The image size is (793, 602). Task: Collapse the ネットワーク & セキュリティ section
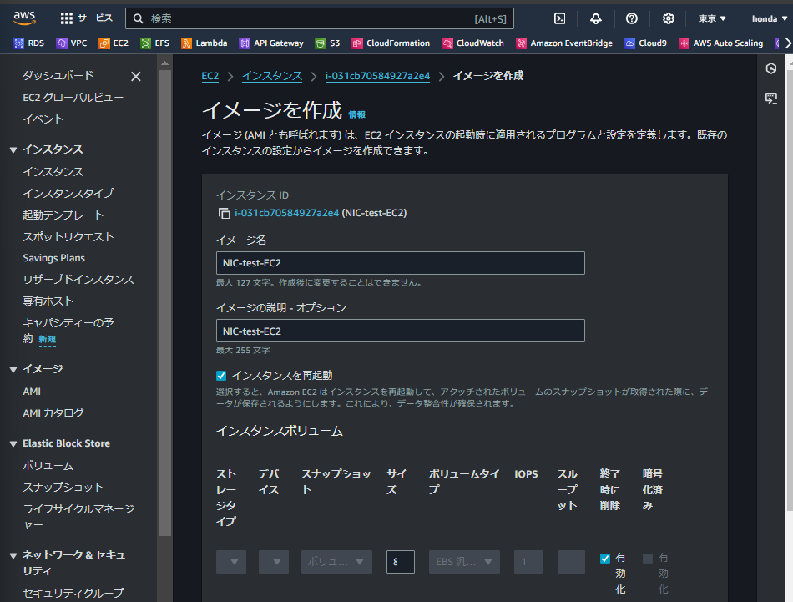click(13, 555)
